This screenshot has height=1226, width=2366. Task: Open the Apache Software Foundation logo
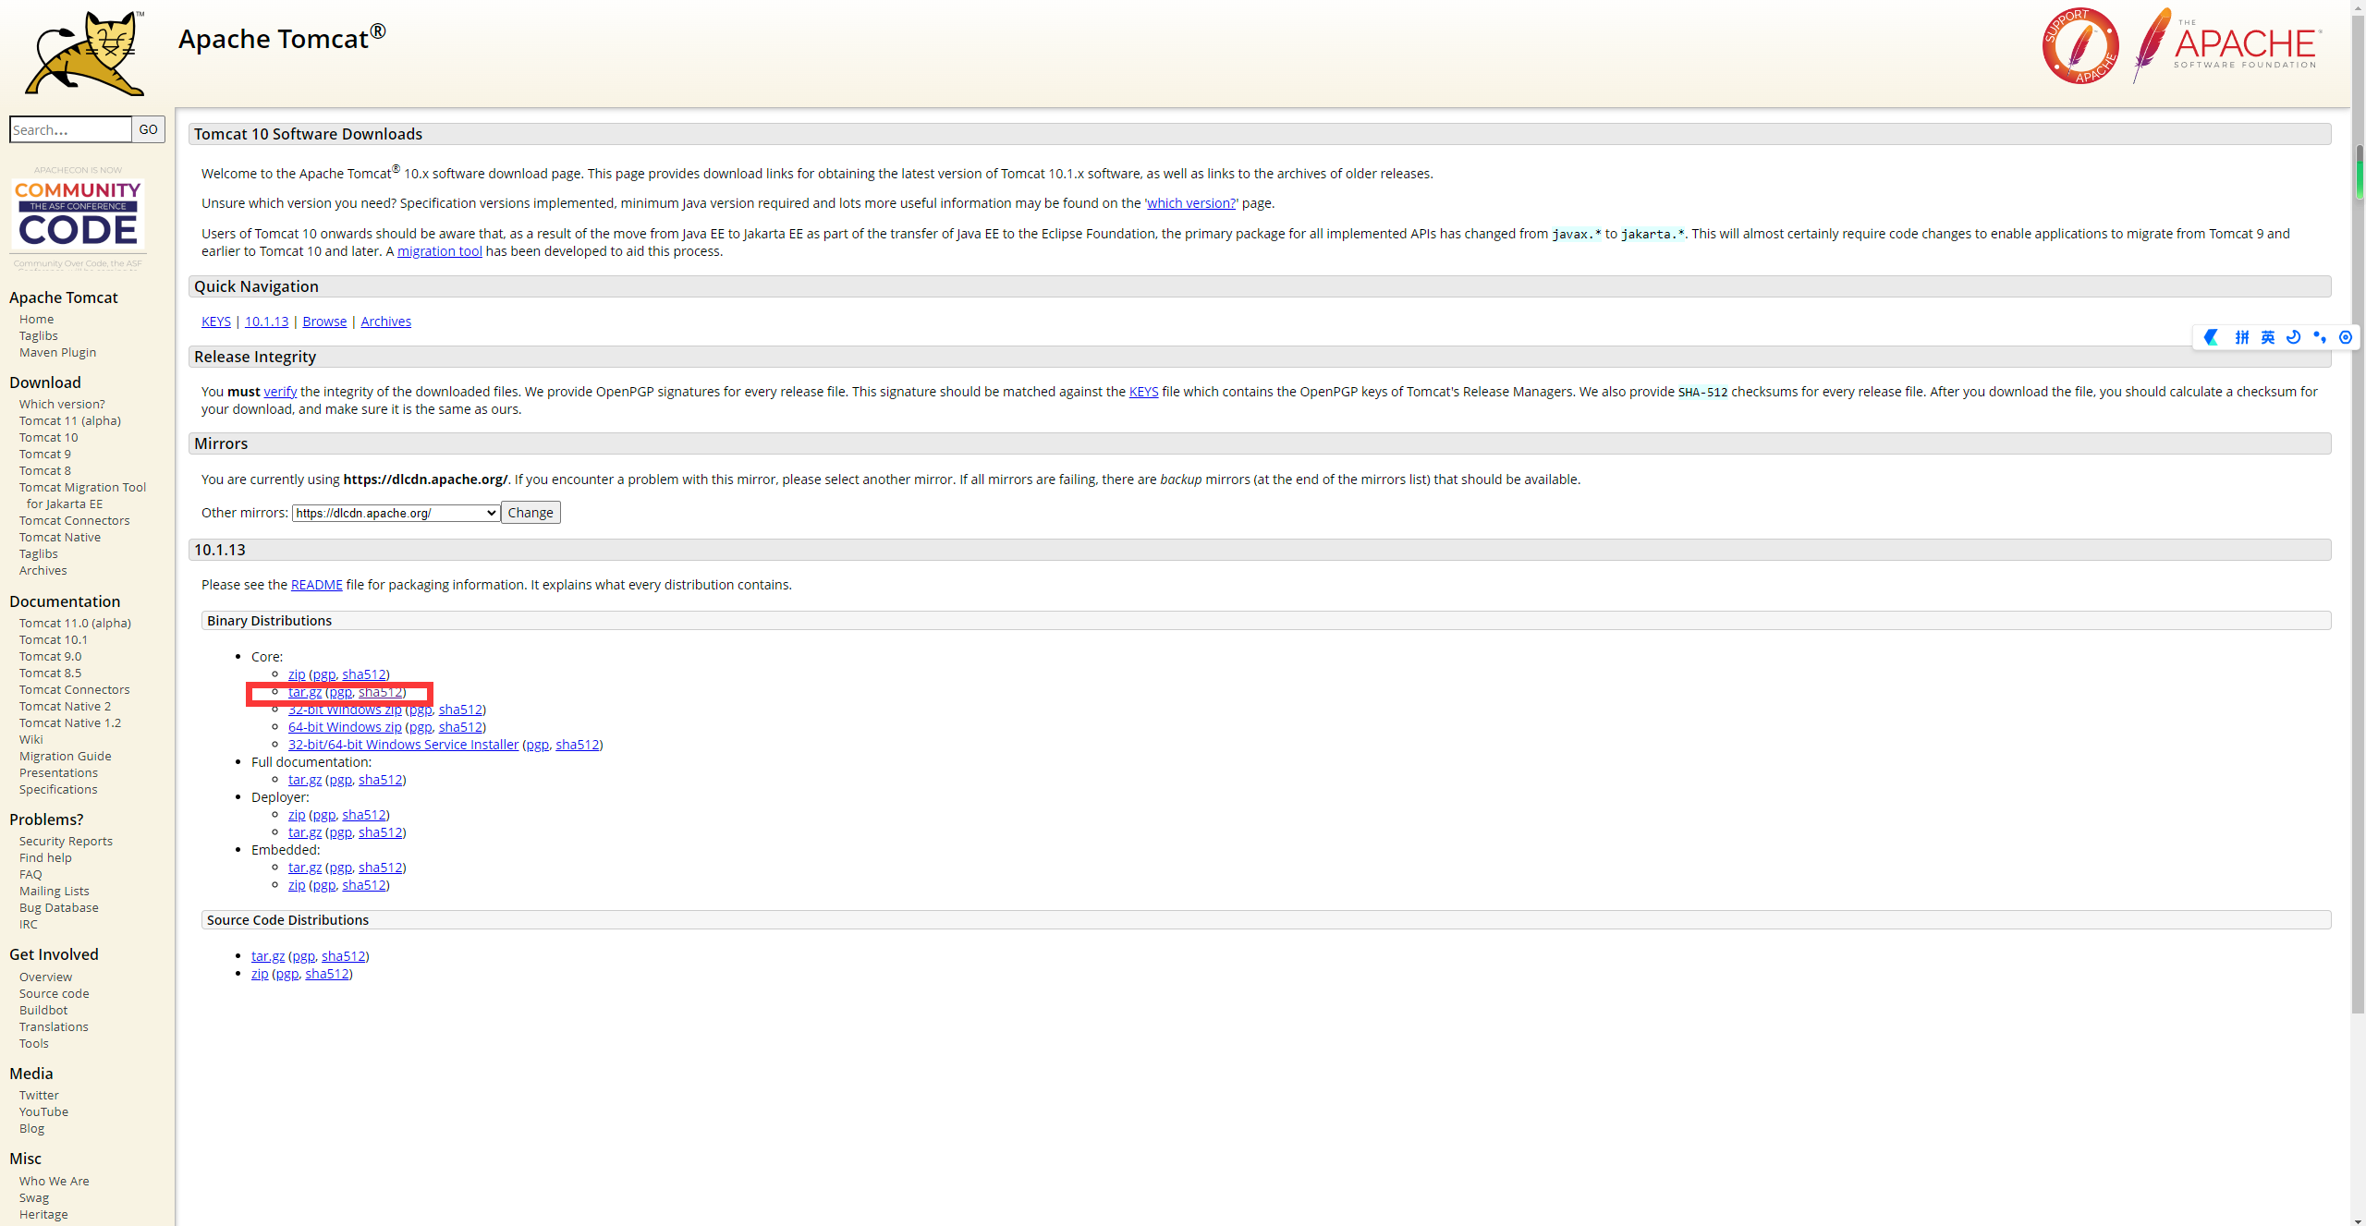pos(2227,46)
